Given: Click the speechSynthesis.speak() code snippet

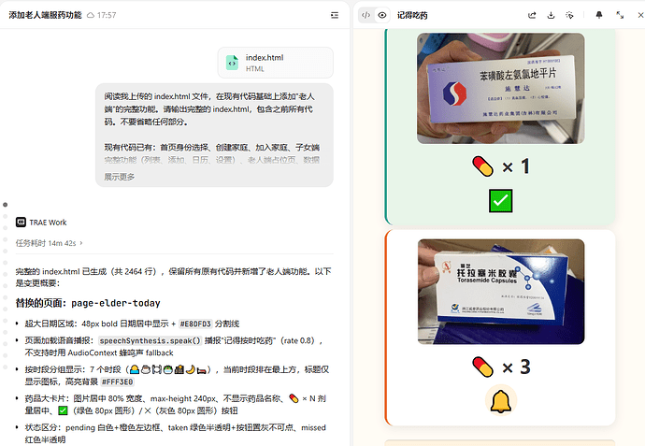Looking at the screenshot, I should pos(150,340).
